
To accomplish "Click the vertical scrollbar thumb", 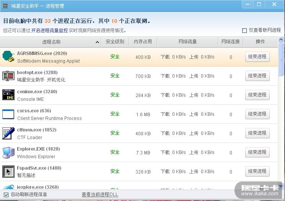I will click(x=281, y=59).
